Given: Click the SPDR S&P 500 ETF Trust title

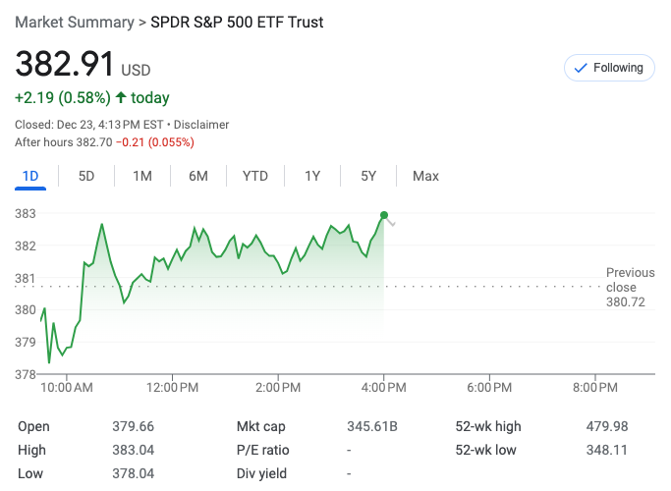Looking at the screenshot, I should [x=237, y=22].
